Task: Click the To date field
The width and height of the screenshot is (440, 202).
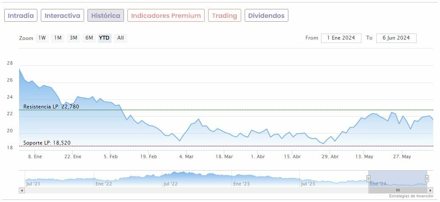Action: click(x=396, y=38)
